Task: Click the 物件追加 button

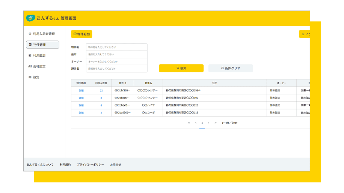Action: click(x=81, y=34)
